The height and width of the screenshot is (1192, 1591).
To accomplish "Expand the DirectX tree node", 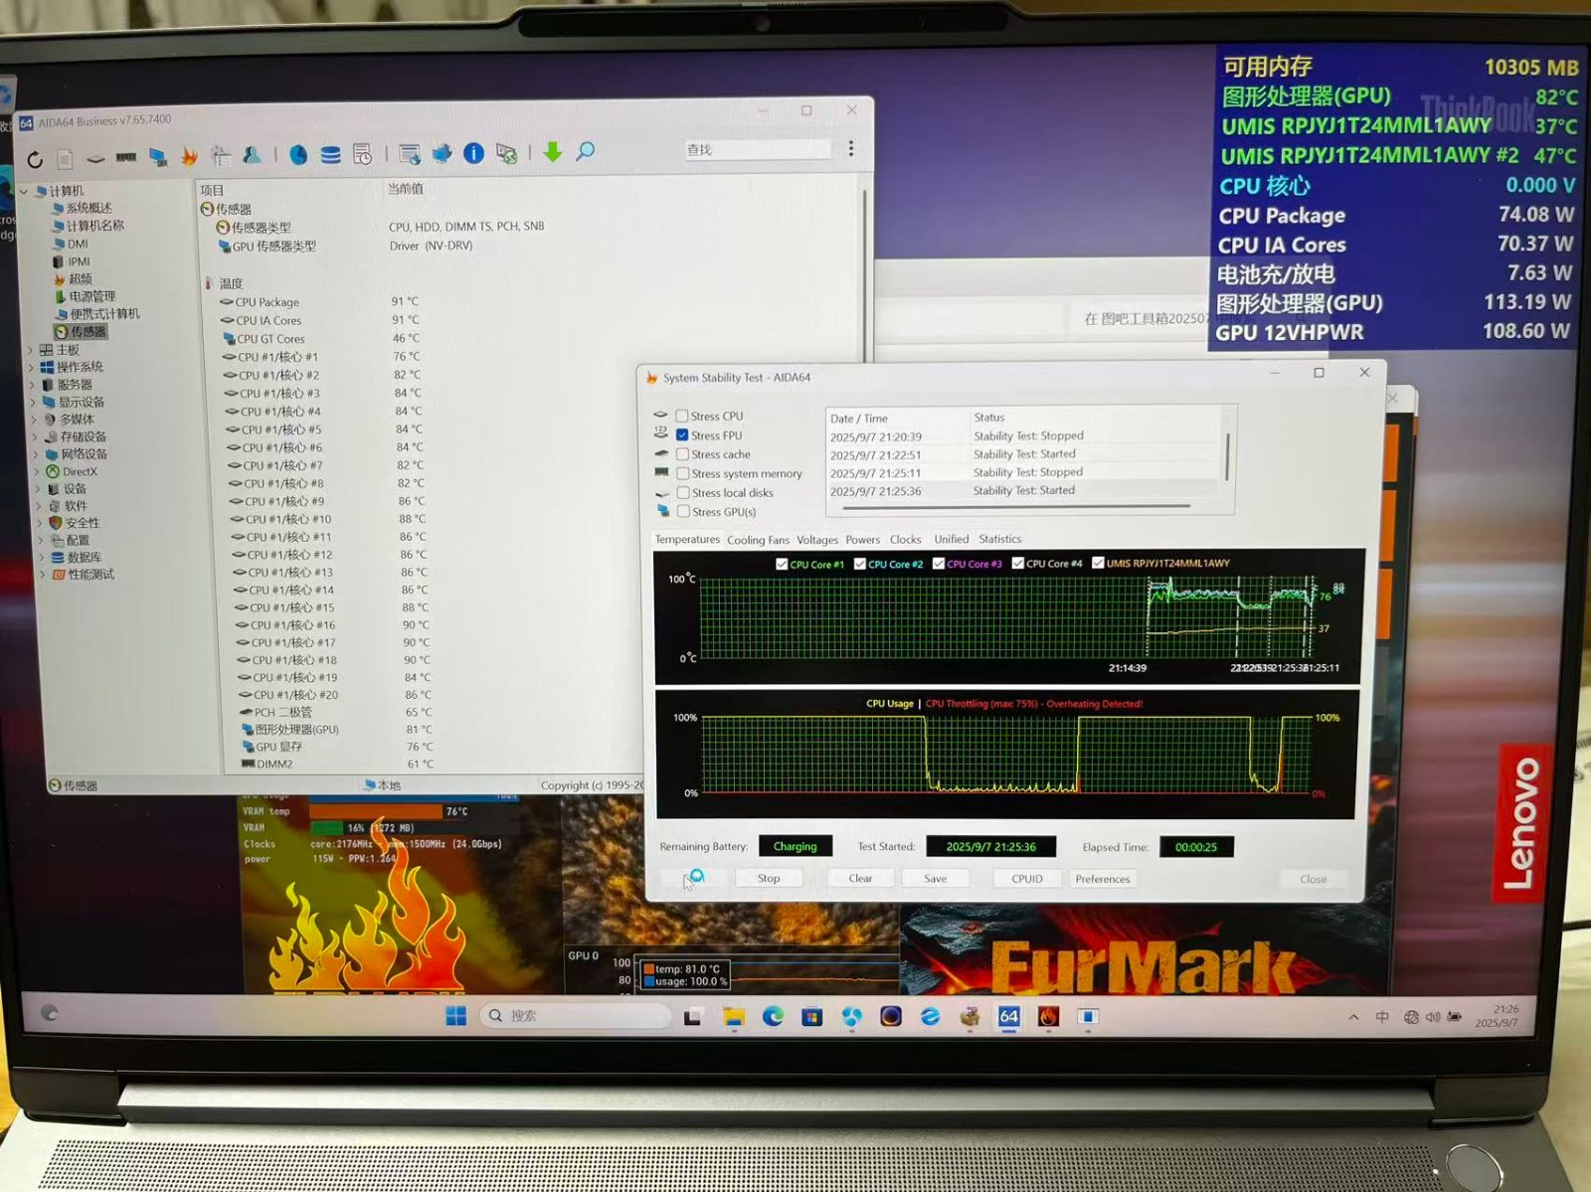I will click(x=37, y=471).
